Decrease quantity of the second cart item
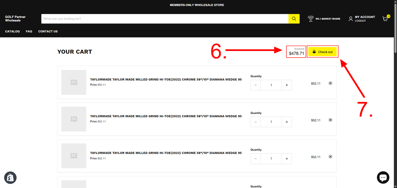Viewport: 397px width, 188px height. pyautogui.click(x=256, y=122)
